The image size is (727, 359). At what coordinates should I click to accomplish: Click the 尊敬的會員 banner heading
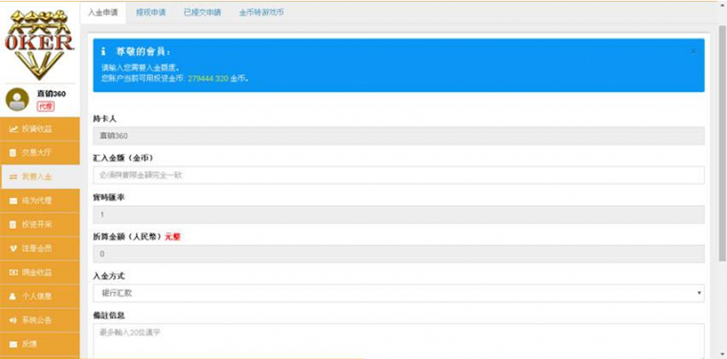(x=142, y=51)
